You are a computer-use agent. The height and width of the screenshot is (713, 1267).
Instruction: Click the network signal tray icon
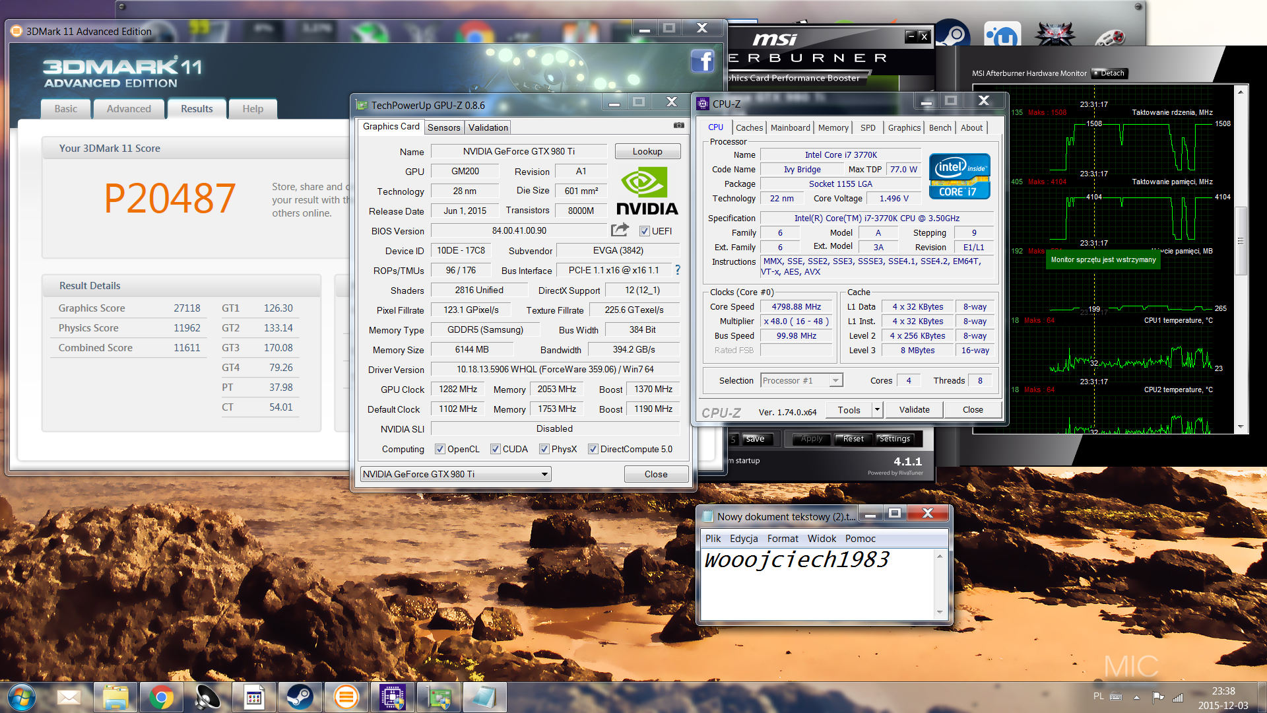(x=1178, y=697)
